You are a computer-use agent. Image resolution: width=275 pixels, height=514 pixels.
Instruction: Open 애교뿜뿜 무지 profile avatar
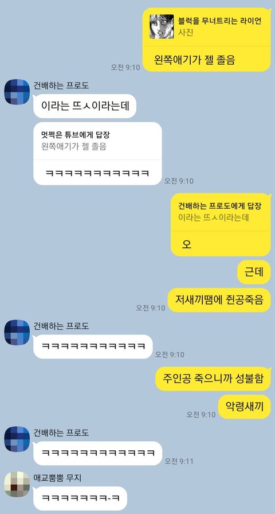[x=17, y=484]
